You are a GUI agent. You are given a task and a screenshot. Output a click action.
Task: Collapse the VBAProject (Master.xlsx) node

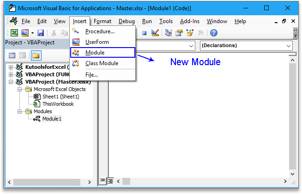(x=11, y=82)
